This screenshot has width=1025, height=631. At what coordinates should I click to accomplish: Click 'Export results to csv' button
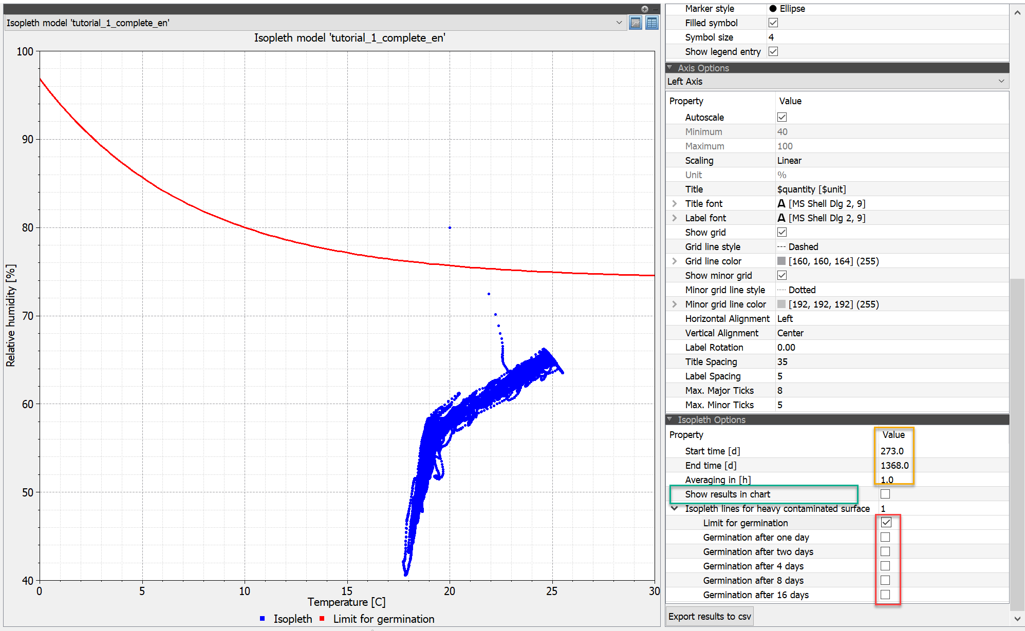[x=710, y=619]
